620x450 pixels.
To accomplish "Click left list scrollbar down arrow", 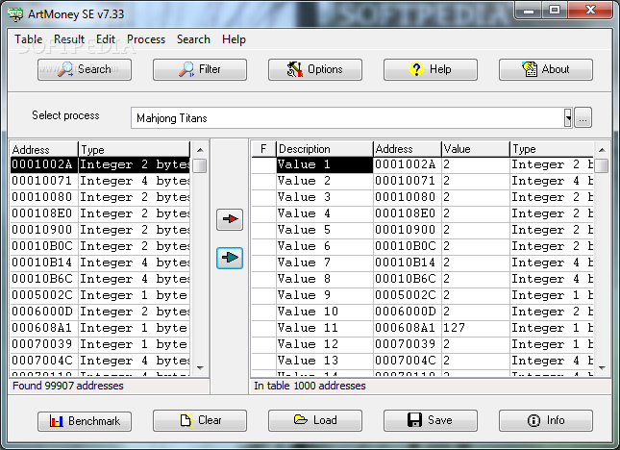I will (200, 368).
